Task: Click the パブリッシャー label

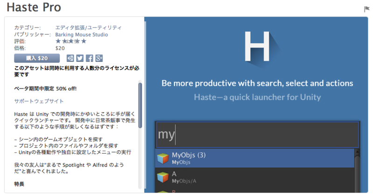Action: (32, 35)
